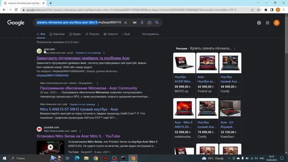Open the weather widget 10°C Cloudy

click(213, 158)
